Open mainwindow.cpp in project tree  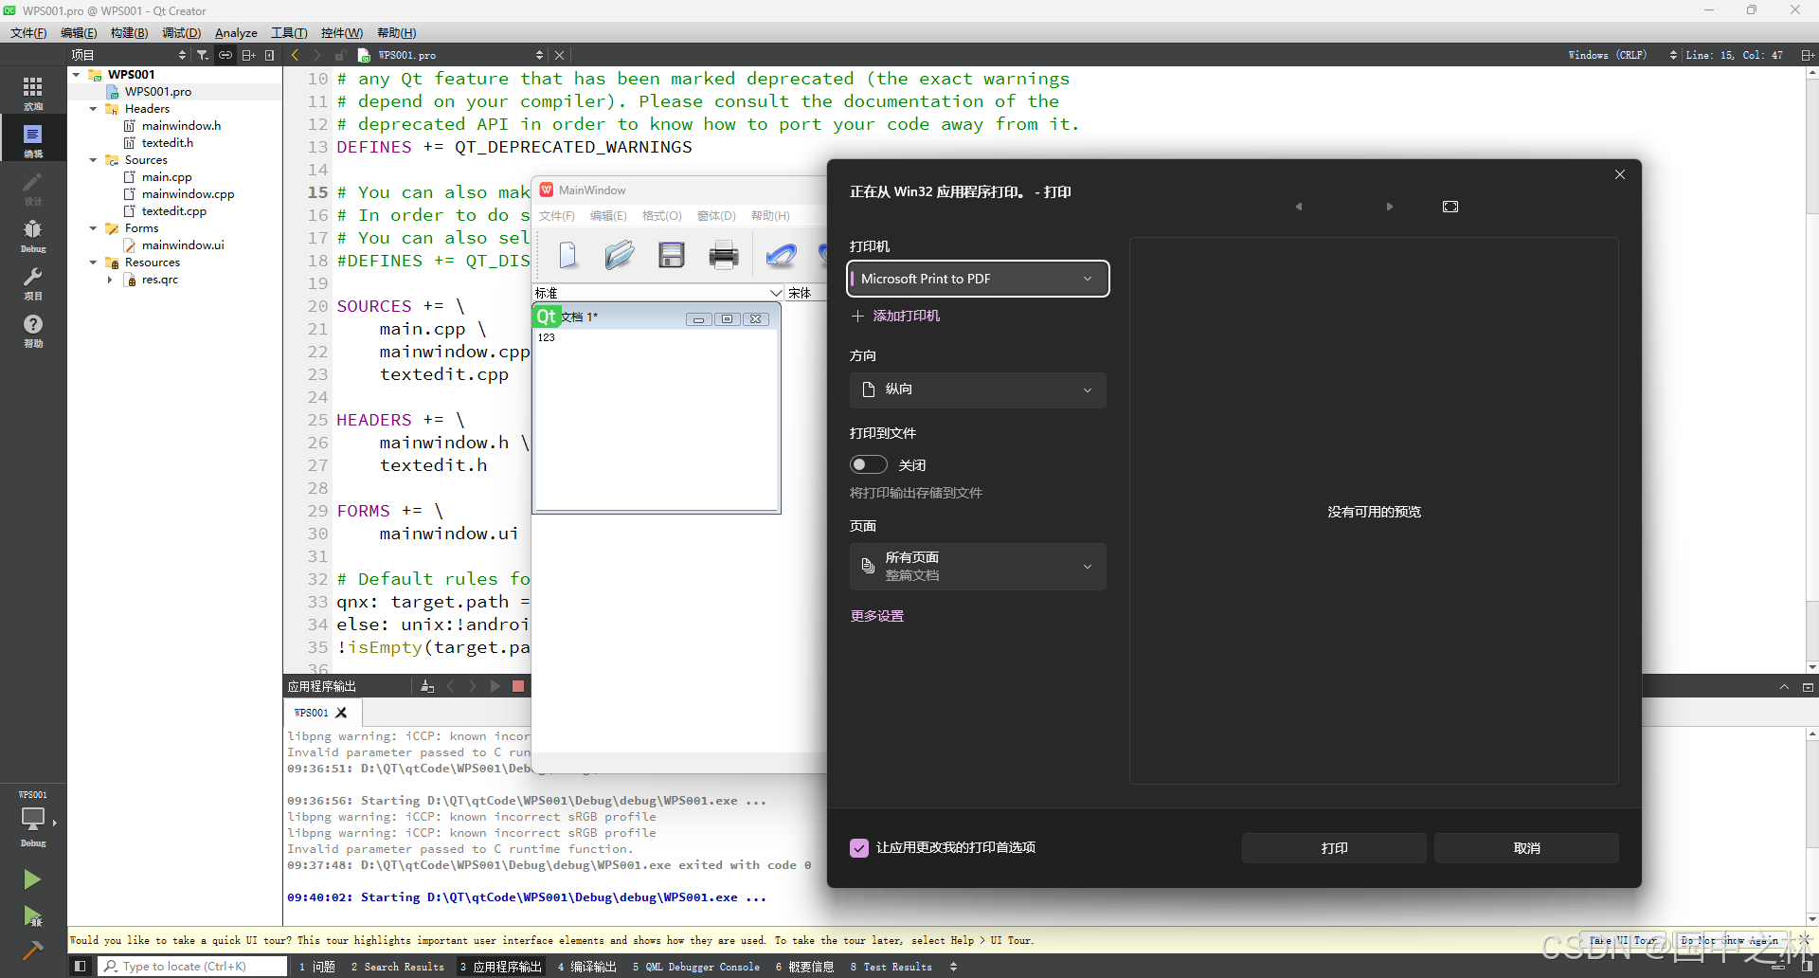coord(188,194)
